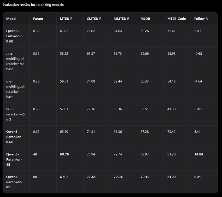Select the Qwen3-Reranker-0.6B model name
Viewport: 222px width, 197px height.
point(14,137)
